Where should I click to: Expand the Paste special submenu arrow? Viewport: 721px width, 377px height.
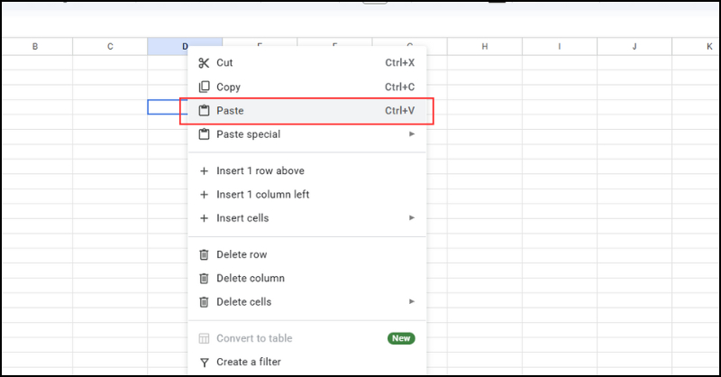(412, 134)
